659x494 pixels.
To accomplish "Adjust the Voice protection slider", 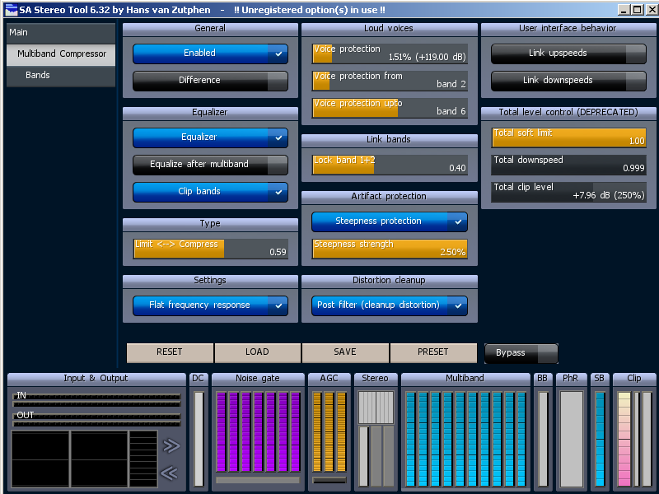I will click(390, 54).
